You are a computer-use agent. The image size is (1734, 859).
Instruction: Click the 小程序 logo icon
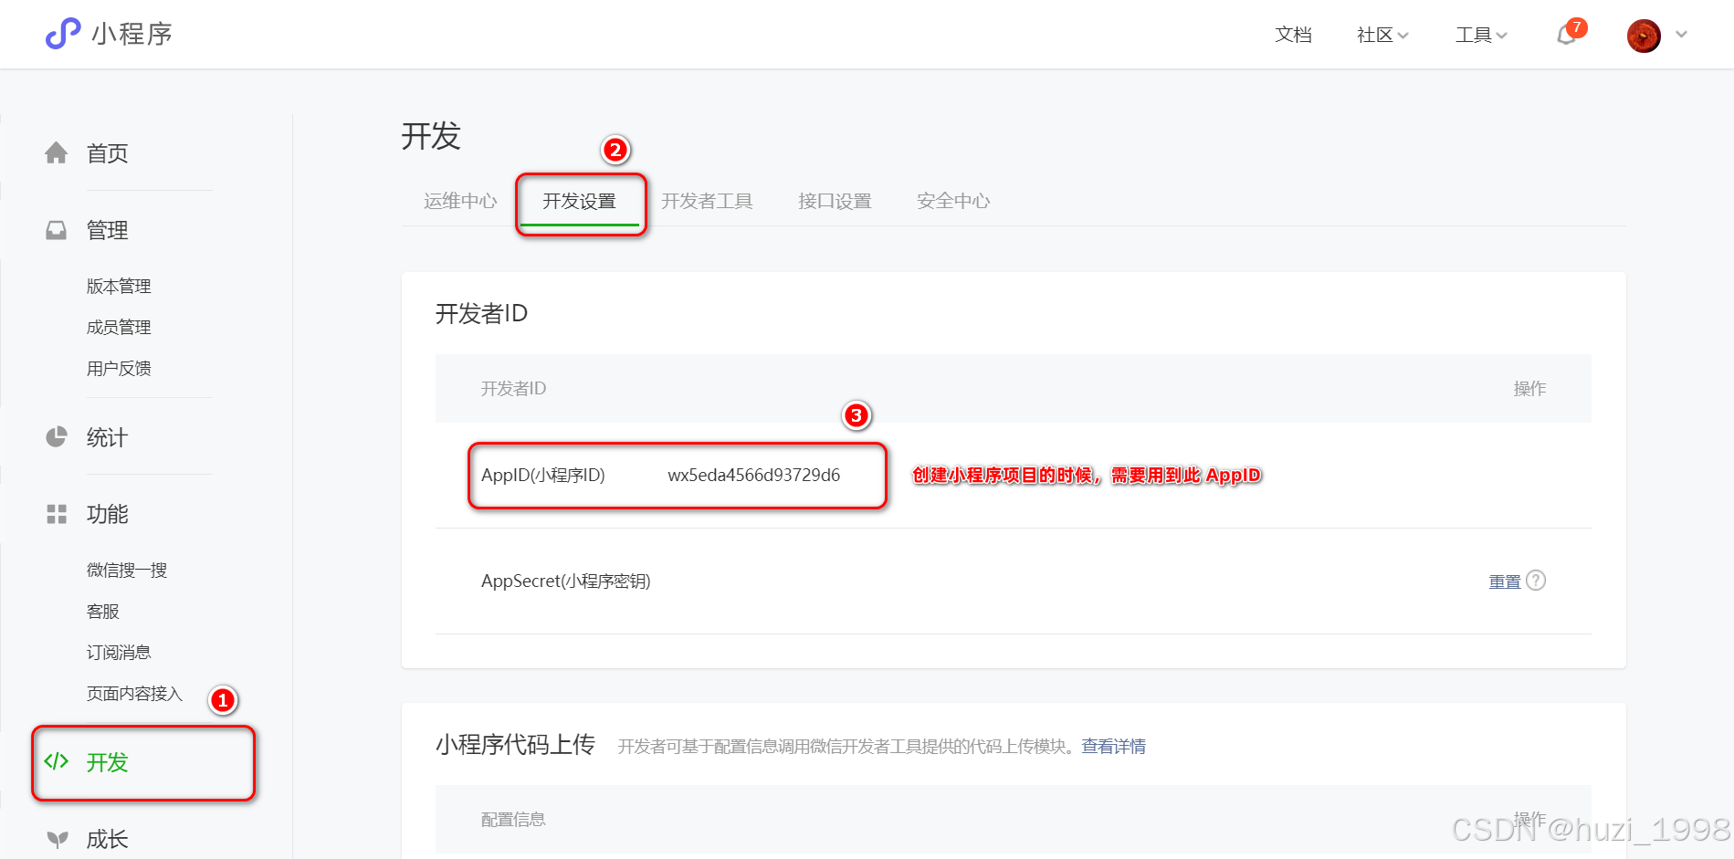(63, 34)
